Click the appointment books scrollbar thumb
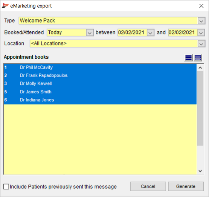Viewport: 209px width, 197px height. coord(200,108)
